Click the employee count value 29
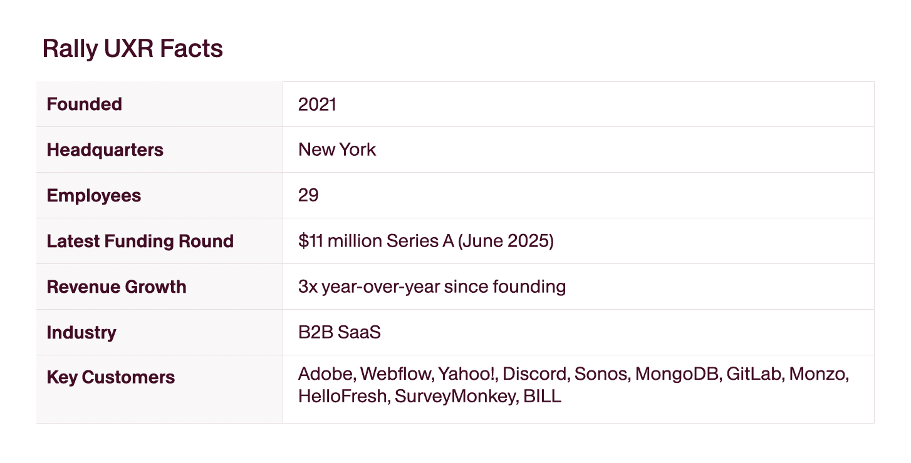 pos(308,195)
